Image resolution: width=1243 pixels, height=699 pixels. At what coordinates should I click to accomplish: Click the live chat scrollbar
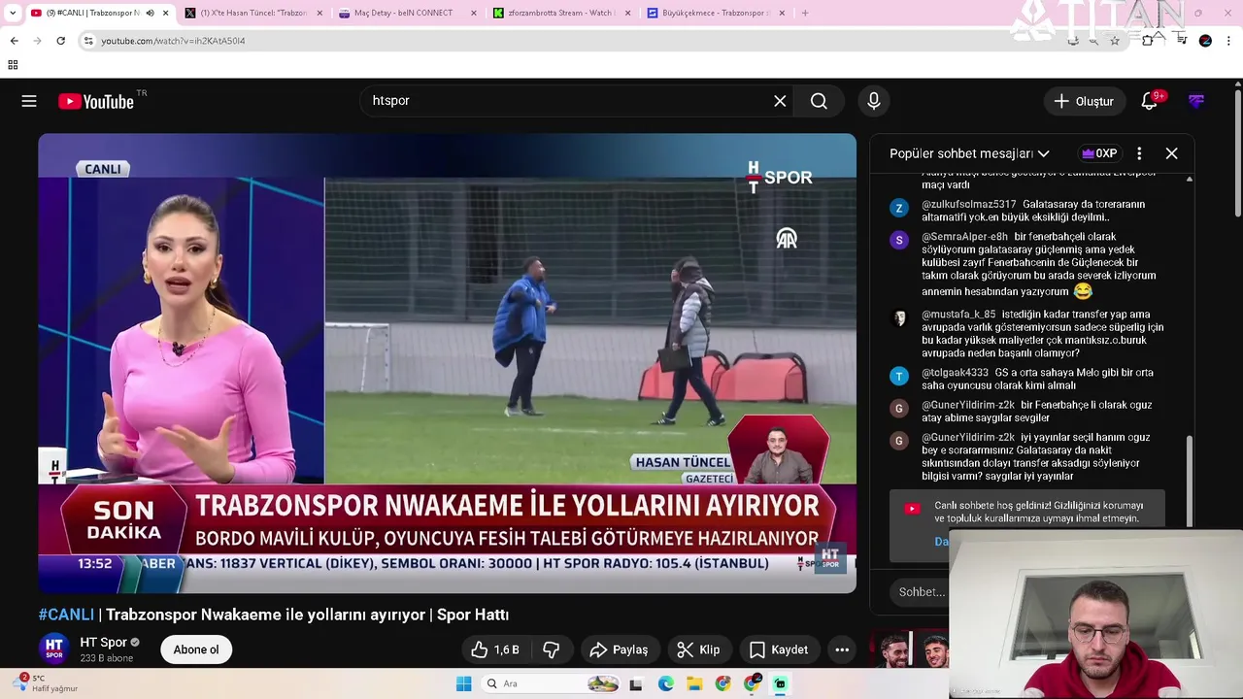[x=1189, y=481]
